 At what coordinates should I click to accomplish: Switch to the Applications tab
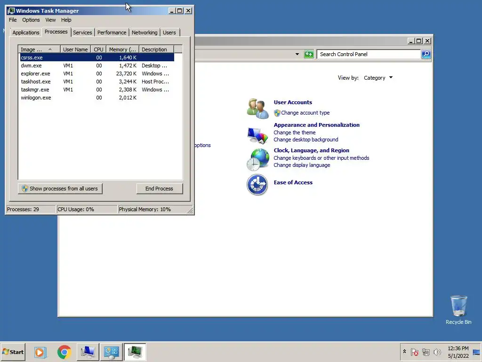click(x=26, y=33)
